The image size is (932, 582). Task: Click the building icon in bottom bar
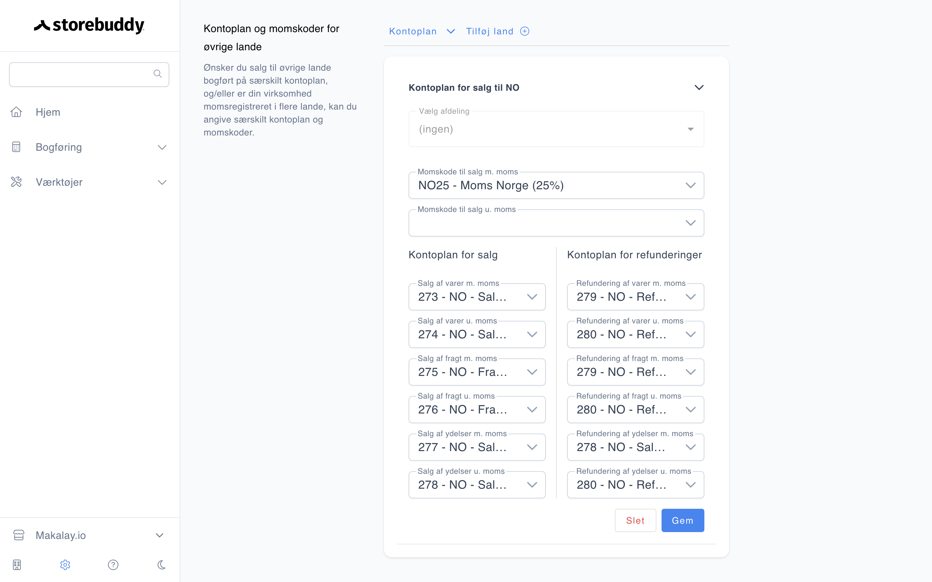[x=17, y=565]
